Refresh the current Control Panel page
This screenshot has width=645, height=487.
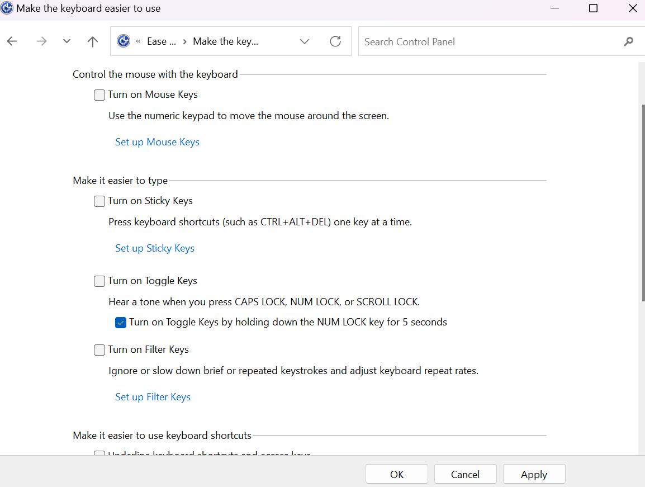[x=335, y=41]
